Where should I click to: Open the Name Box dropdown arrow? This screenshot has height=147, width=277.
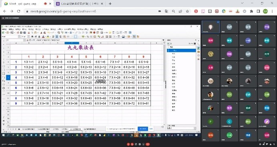(24, 40)
